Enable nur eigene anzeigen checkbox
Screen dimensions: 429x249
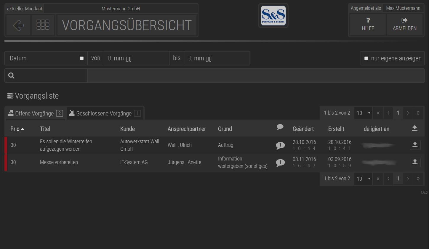(366, 58)
